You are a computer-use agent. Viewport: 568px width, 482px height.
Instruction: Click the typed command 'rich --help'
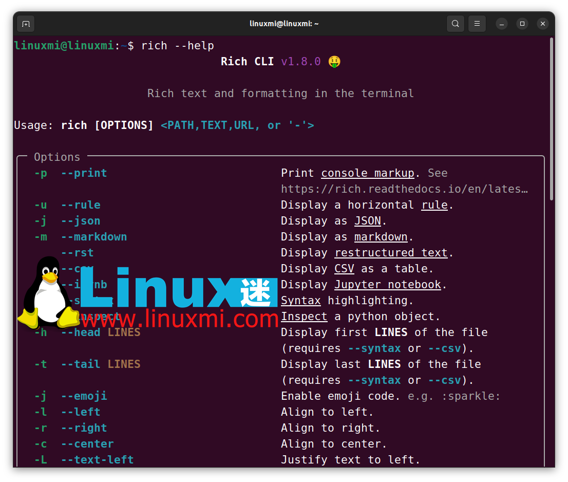[178, 46]
